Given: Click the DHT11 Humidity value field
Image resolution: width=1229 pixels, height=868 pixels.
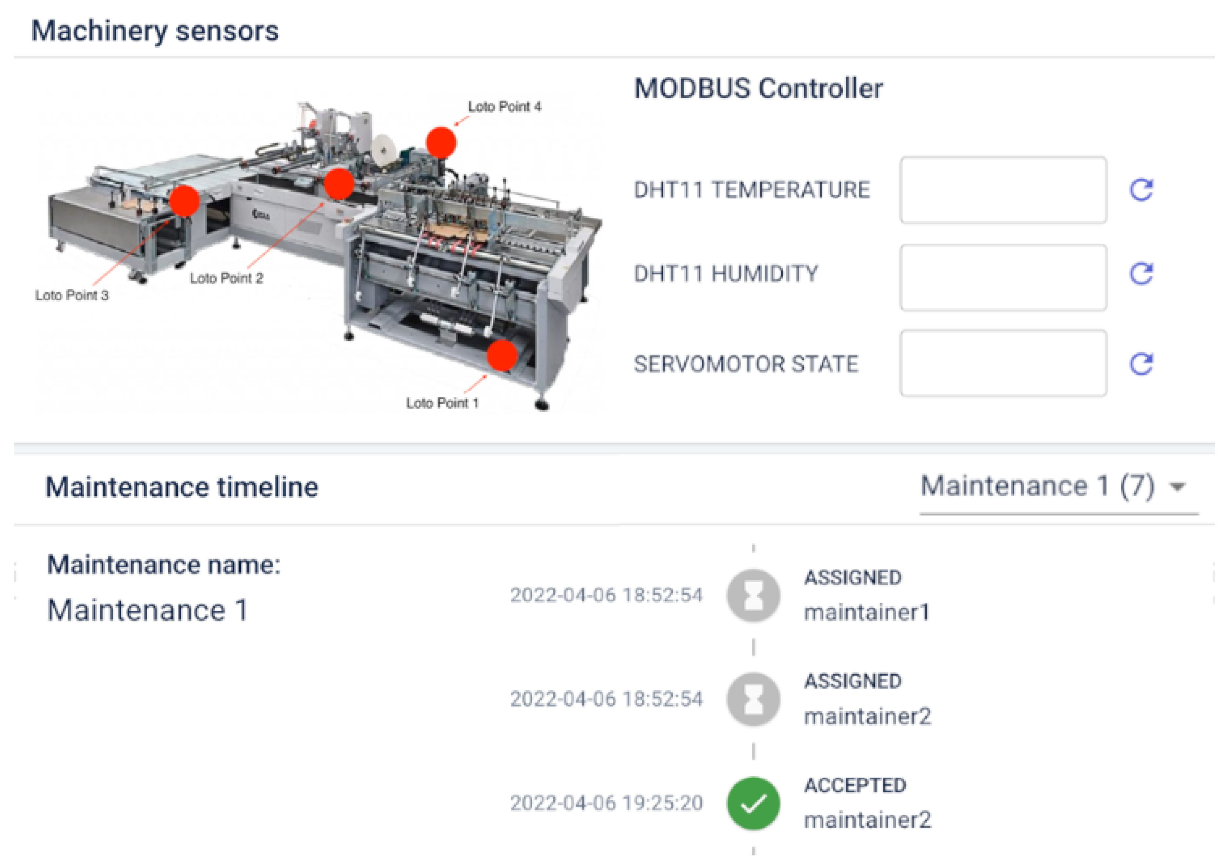Looking at the screenshot, I should pos(1003,277).
